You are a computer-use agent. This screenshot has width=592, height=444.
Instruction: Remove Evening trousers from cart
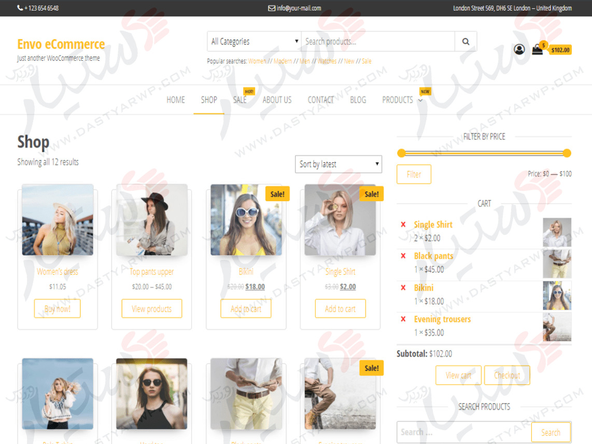[403, 319]
